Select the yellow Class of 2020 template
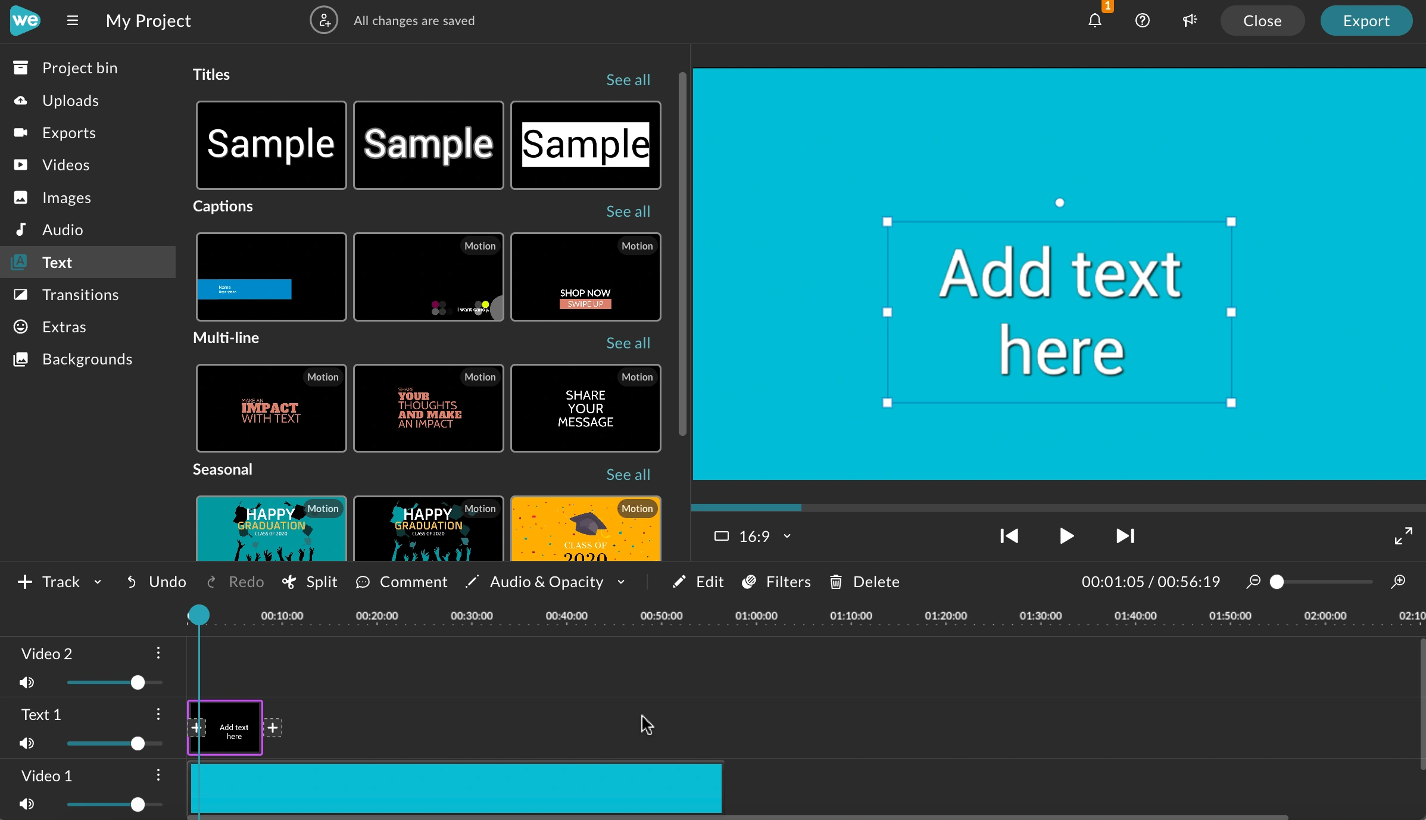This screenshot has width=1426, height=820. 586,529
